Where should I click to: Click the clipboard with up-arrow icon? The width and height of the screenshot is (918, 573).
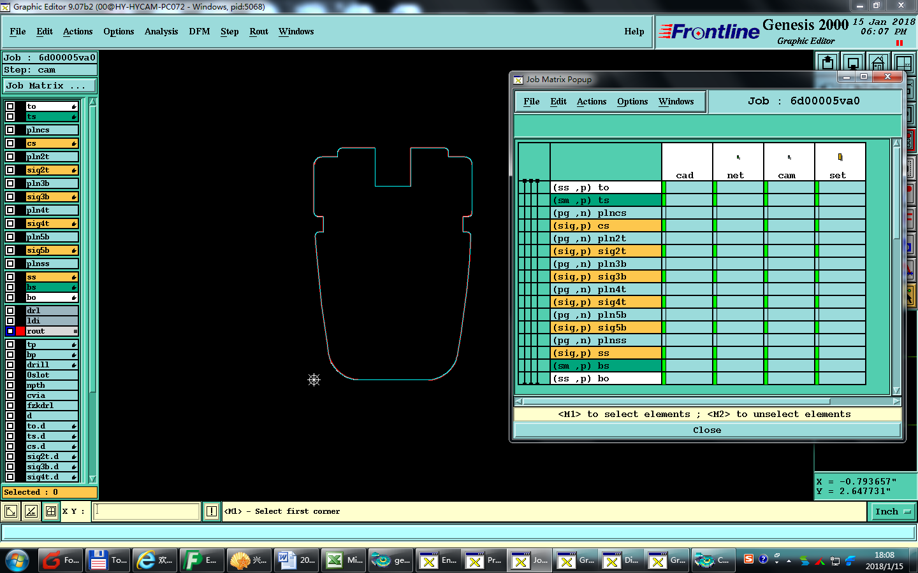(827, 62)
